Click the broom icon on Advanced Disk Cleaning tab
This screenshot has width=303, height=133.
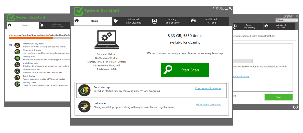(x=115, y=21)
